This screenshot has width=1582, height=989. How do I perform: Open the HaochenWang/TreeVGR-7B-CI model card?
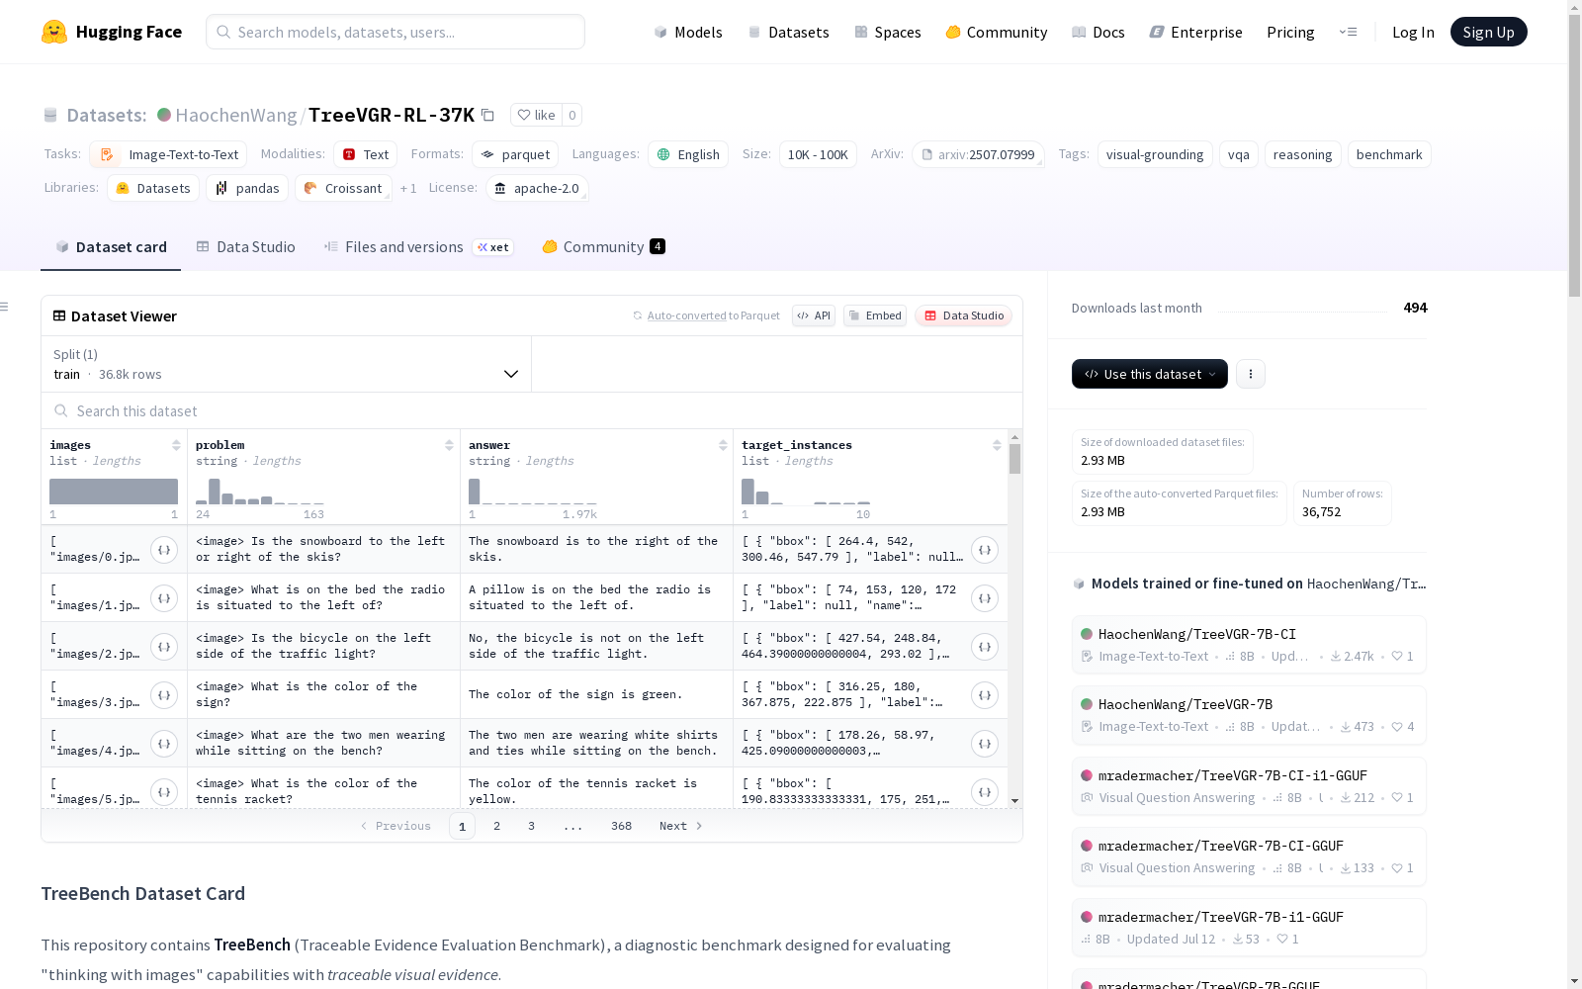click(x=1249, y=645)
